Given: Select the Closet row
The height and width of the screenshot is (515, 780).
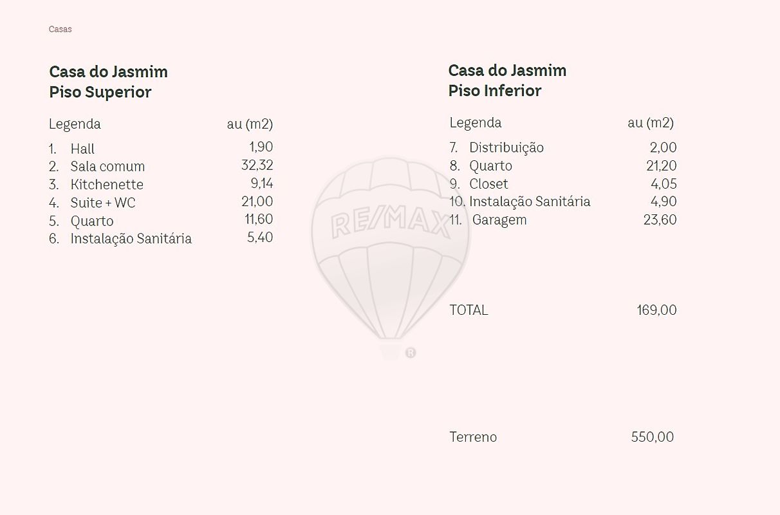Looking at the screenshot, I should coord(488,184).
